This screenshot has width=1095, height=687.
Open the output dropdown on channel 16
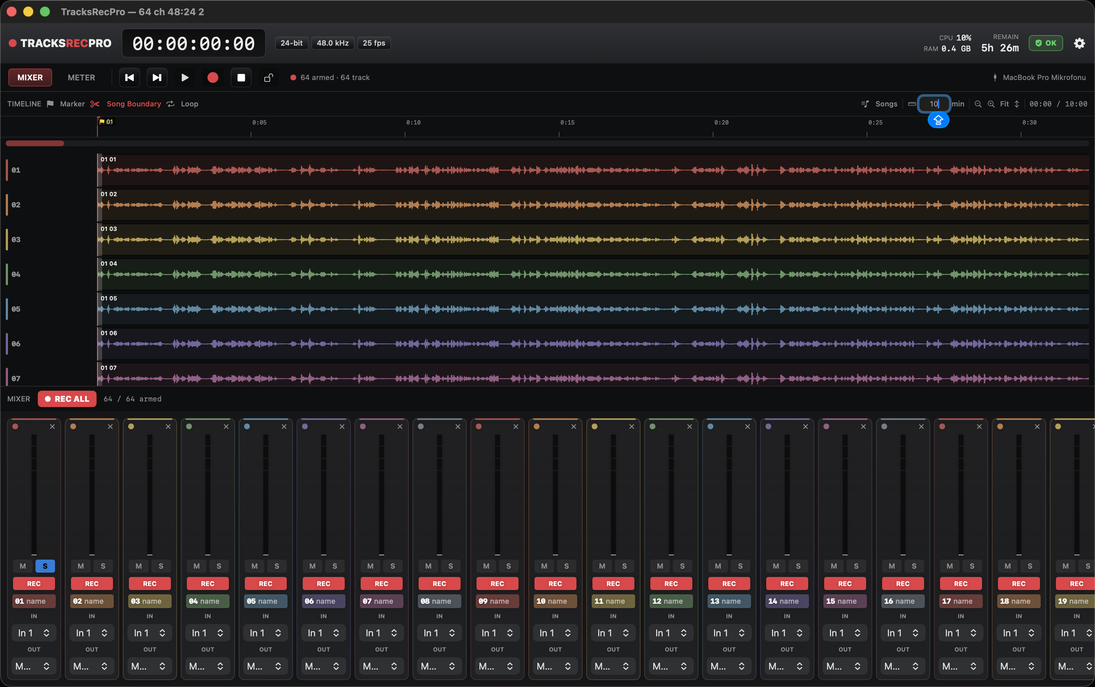903,667
